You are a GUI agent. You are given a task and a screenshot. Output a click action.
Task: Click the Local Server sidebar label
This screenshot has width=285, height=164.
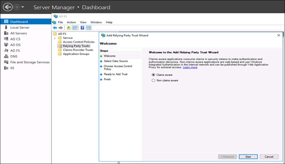point(20,28)
